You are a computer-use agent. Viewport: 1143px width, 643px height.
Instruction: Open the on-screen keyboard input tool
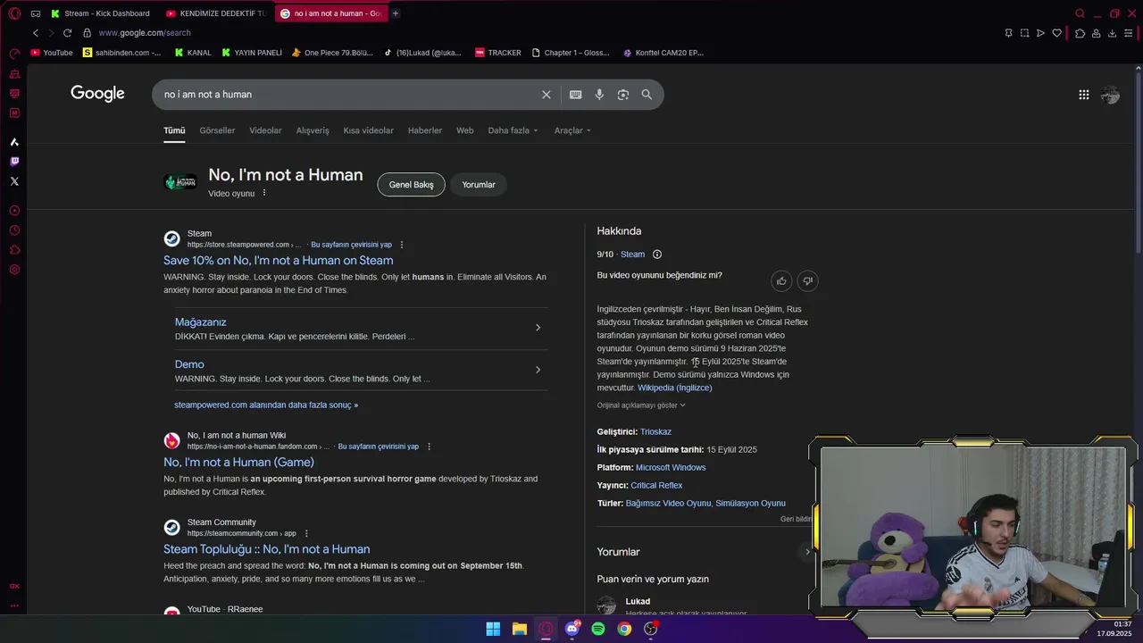click(x=576, y=95)
